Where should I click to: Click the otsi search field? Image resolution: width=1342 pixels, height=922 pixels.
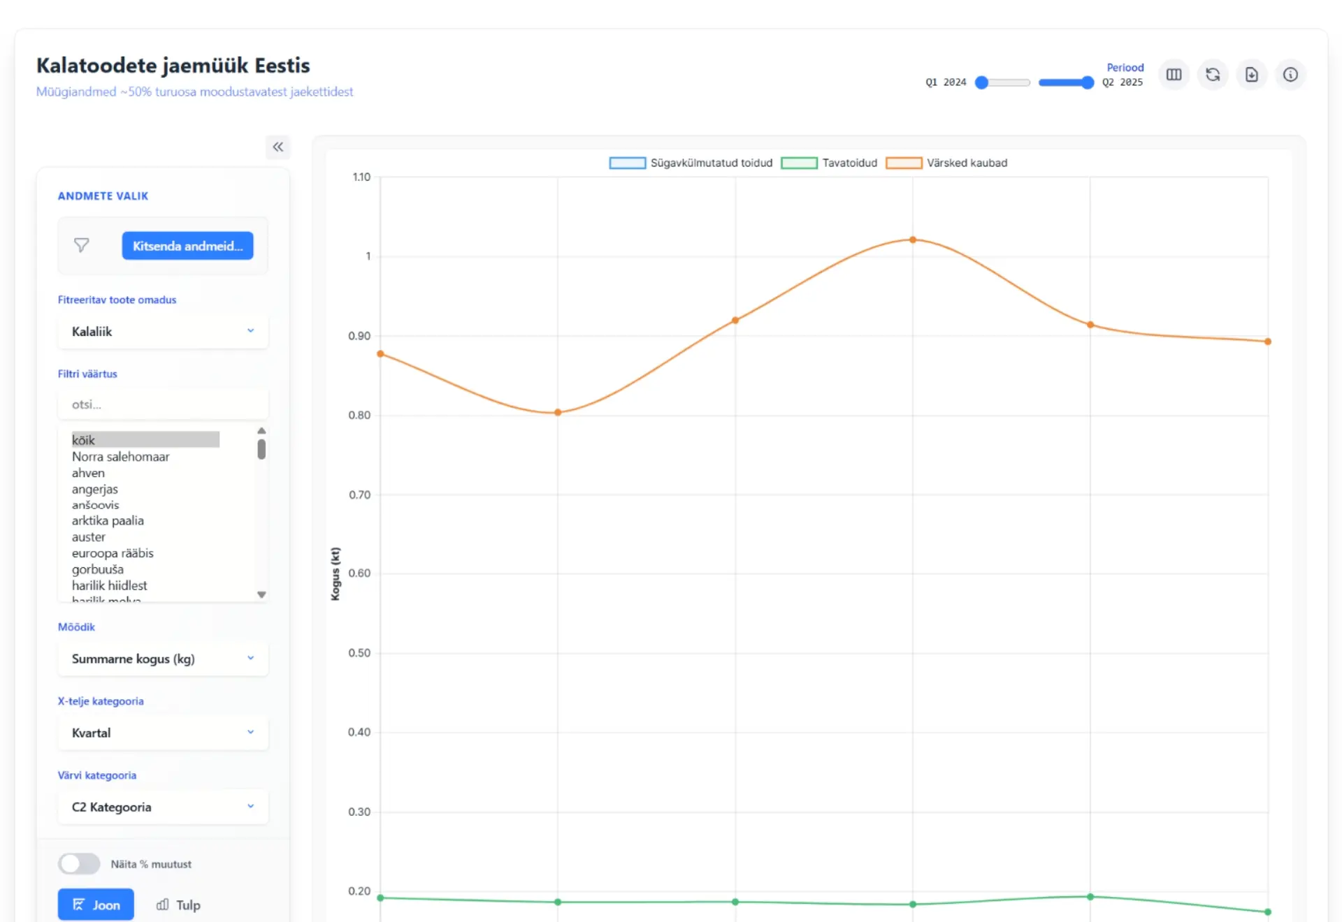(162, 404)
